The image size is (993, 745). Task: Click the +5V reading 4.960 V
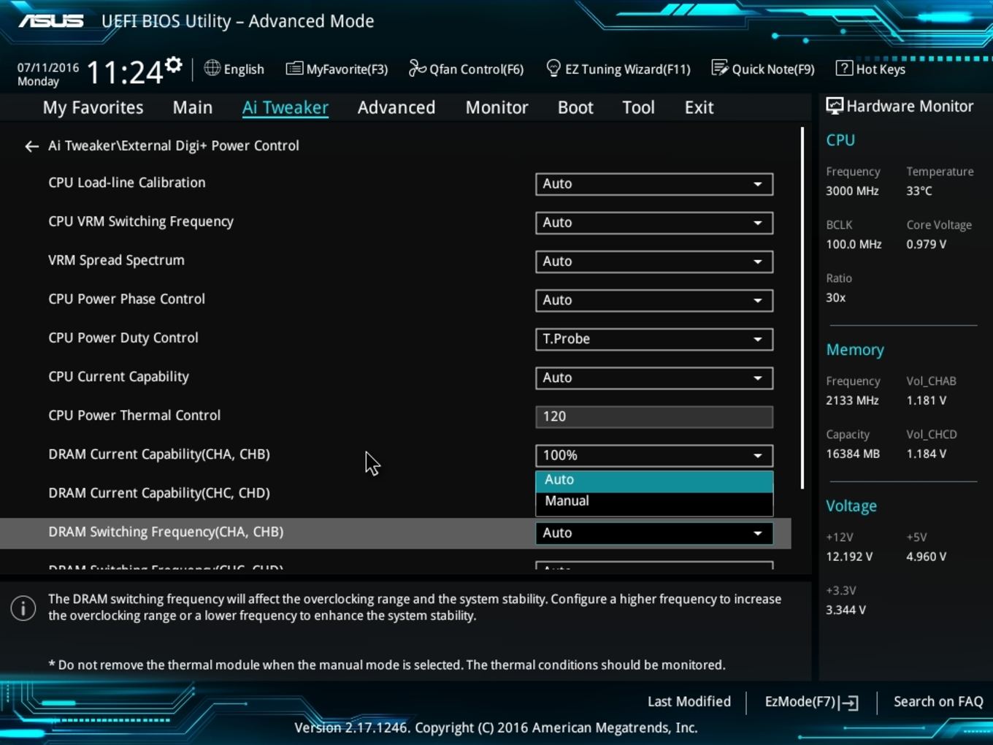pyautogui.click(x=926, y=557)
